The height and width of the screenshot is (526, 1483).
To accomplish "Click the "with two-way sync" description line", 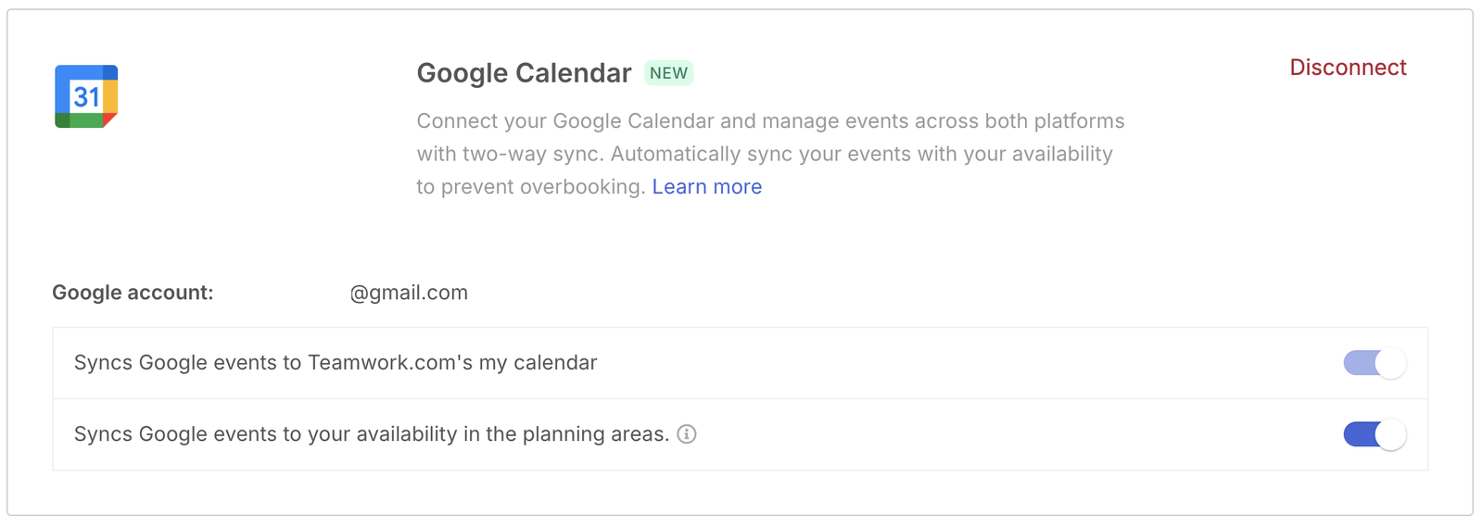I will coord(765,154).
